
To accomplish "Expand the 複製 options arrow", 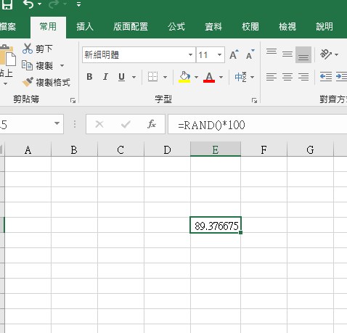I will tap(62, 65).
